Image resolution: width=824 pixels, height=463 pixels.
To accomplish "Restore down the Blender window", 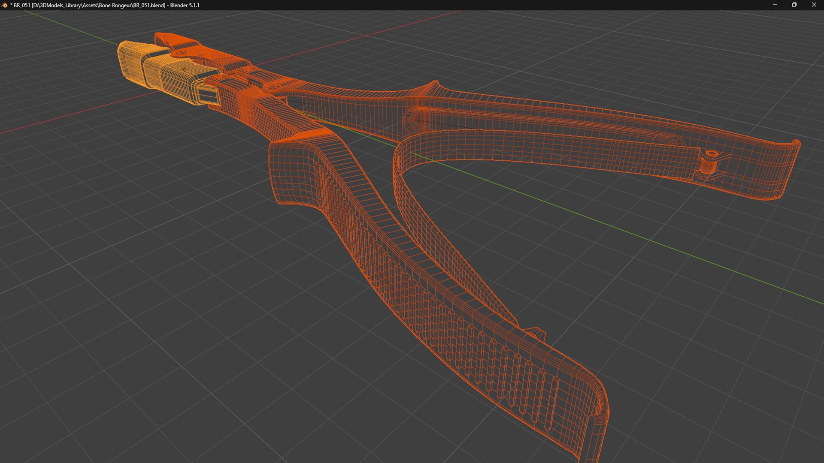I will (x=794, y=5).
